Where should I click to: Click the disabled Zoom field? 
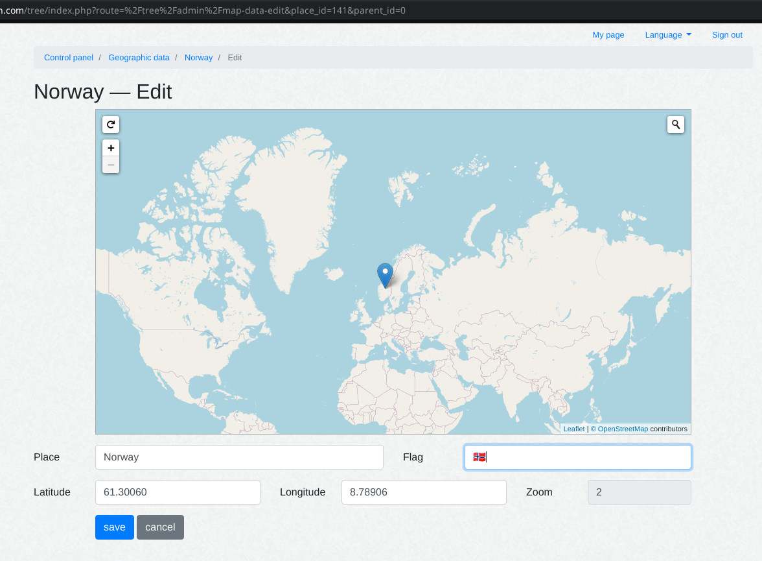point(639,492)
